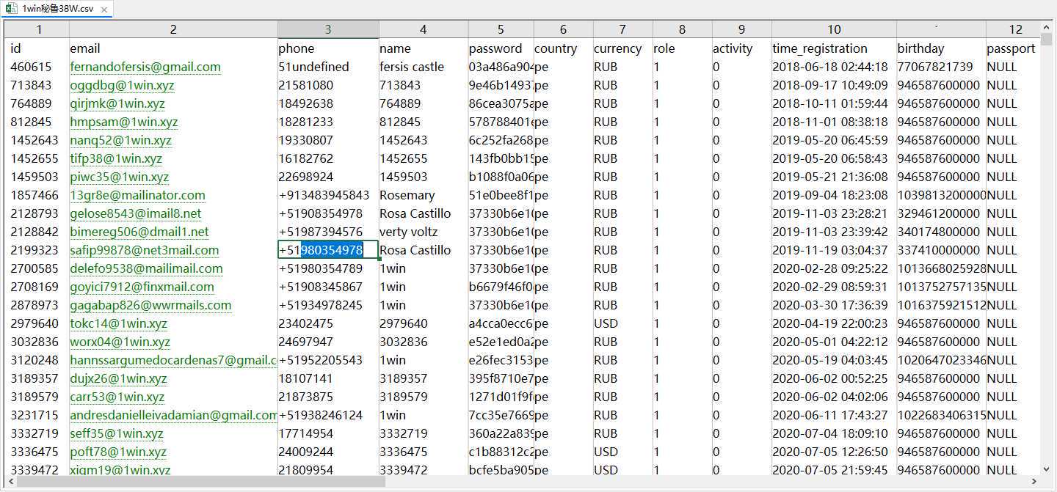This screenshot has width=1057, height=492.
Task: Select the 'activity' header cell
Action: tap(741, 48)
